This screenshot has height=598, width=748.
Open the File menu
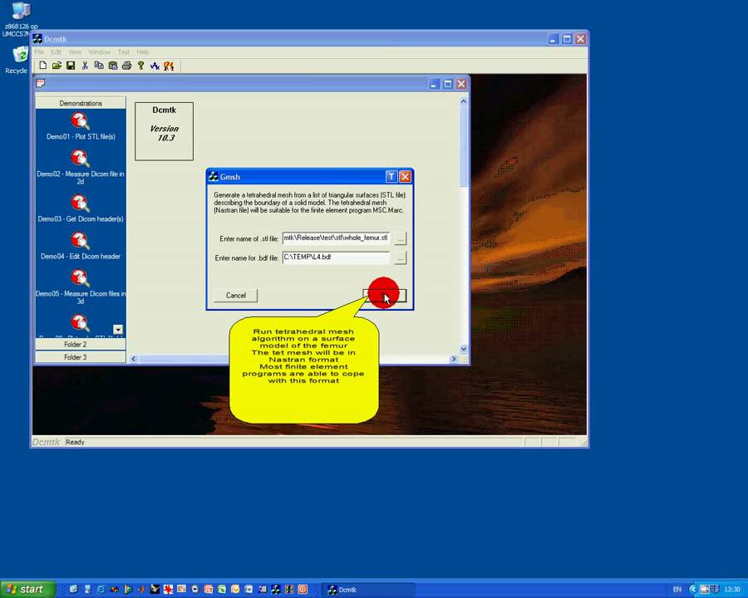[39, 51]
